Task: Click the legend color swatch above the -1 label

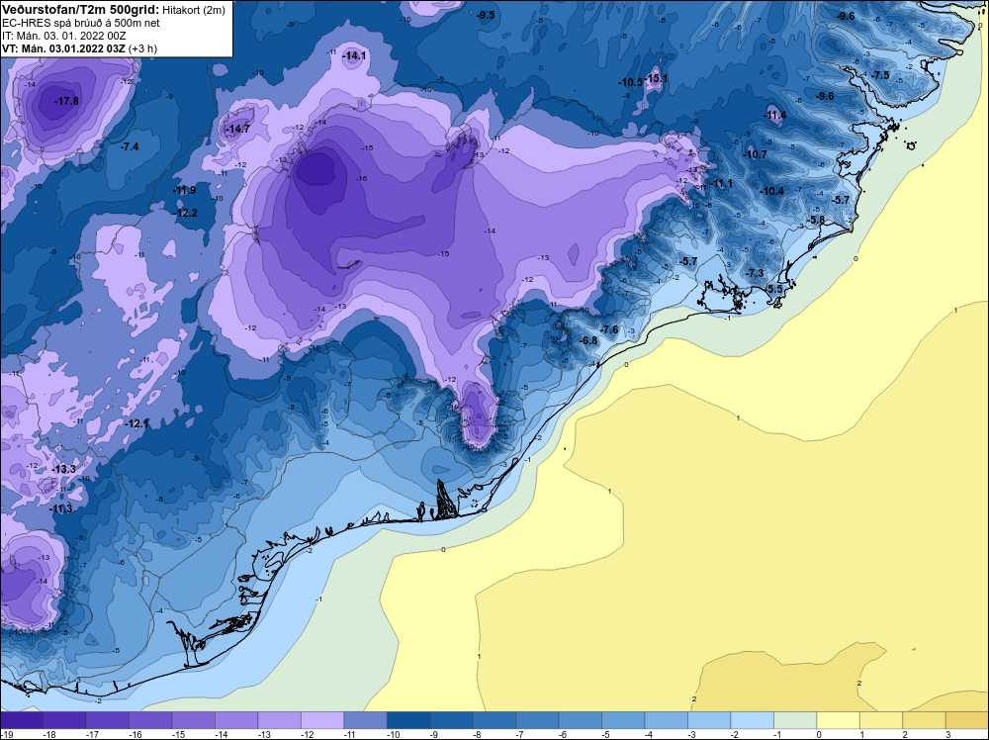Action: [795, 720]
